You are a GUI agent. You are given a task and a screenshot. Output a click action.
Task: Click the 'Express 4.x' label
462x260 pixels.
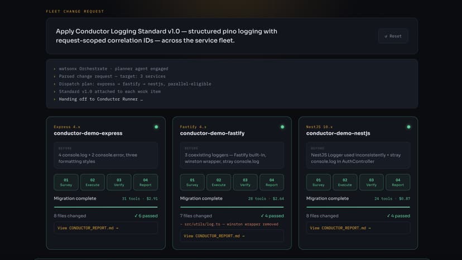[x=67, y=127]
